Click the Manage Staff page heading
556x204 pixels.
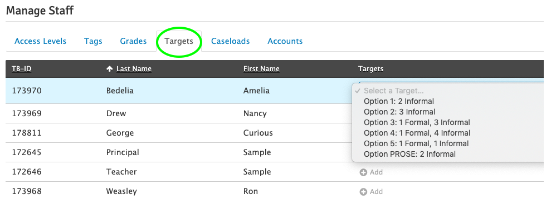40,11
